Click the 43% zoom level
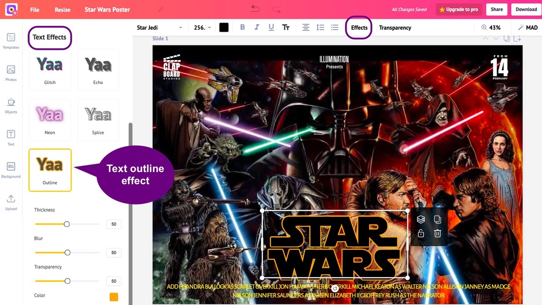The image size is (542, 305). coord(495,28)
